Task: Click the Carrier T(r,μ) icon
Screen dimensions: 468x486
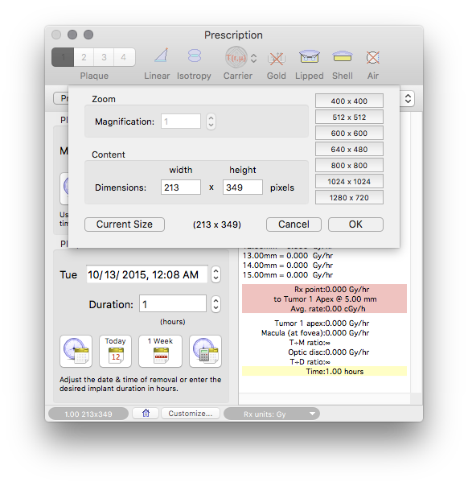Action: tap(236, 57)
